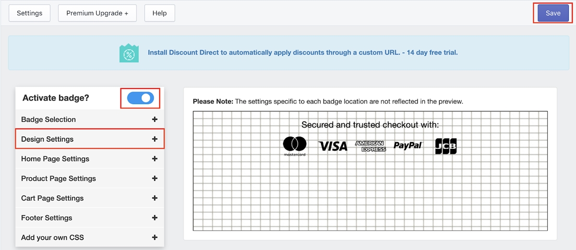This screenshot has width=576, height=250.
Task: Click the secured checkout preview heading text
Action: click(370, 125)
